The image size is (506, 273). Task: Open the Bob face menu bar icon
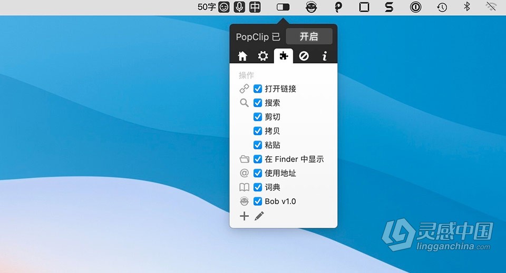click(x=311, y=7)
